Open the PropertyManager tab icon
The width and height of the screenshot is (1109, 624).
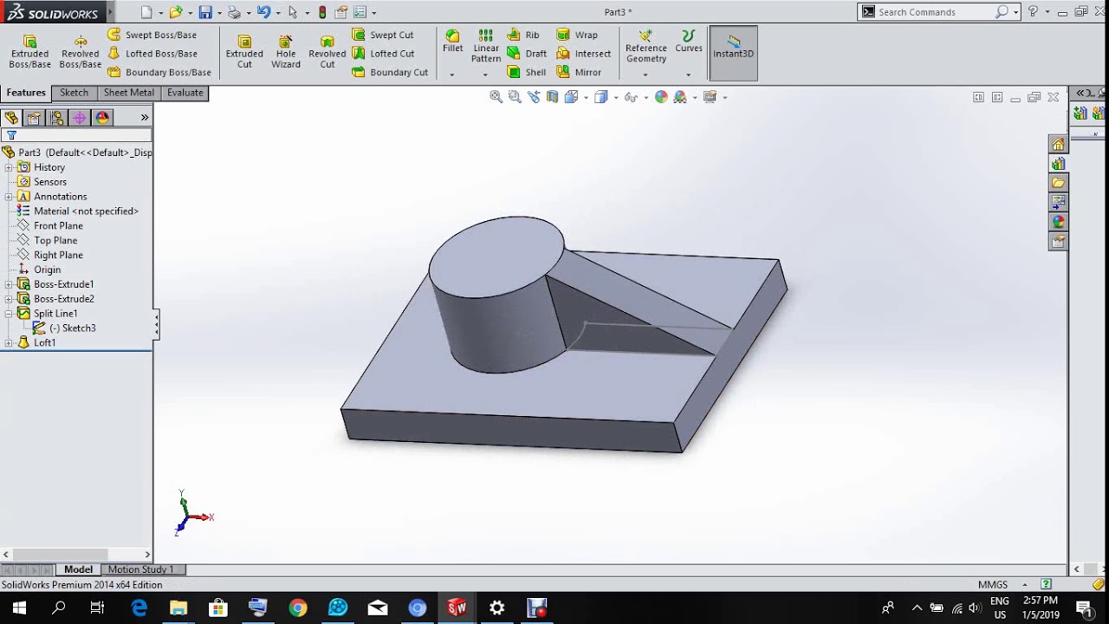[x=34, y=118]
